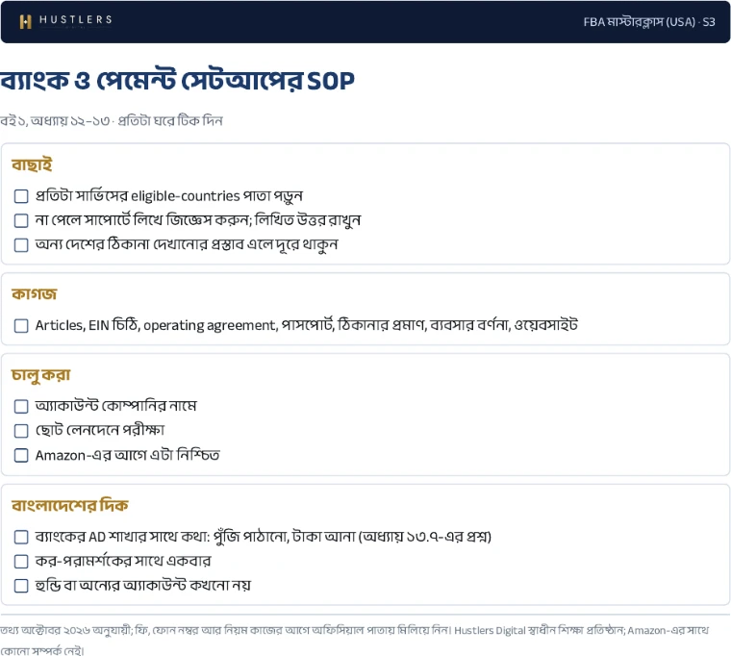
Task: Click the title 'ব্যাংক ও পেমেন্ট সেটআপের SOP'
Action: [177, 81]
